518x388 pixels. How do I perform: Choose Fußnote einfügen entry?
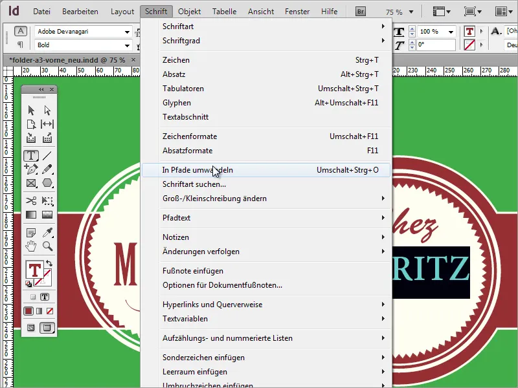pos(266,271)
